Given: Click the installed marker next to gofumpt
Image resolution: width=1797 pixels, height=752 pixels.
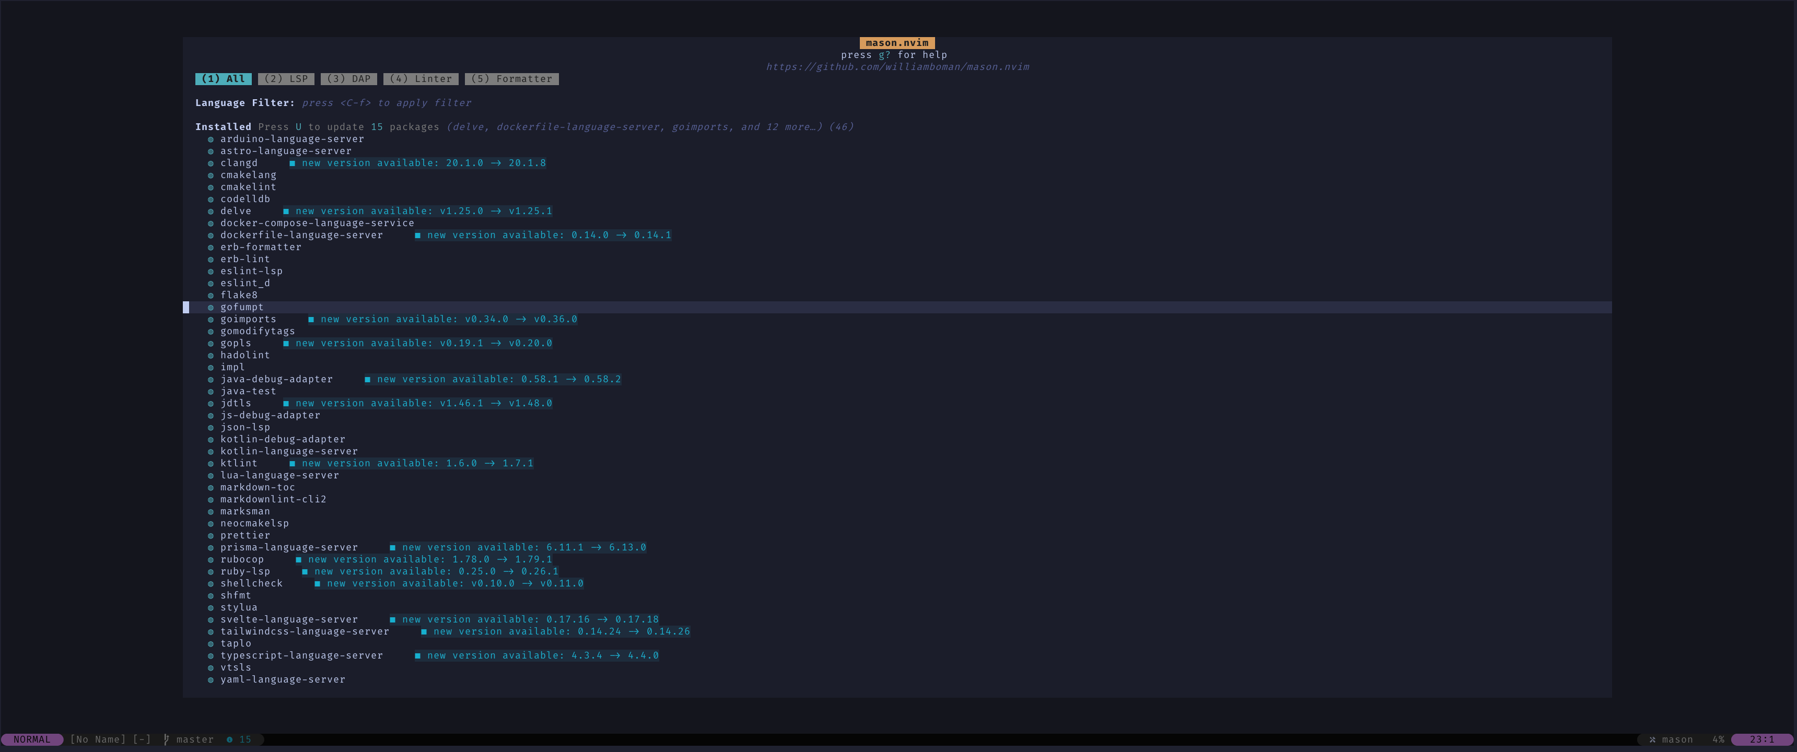Looking at the screenshot, I should click(211, 308).
